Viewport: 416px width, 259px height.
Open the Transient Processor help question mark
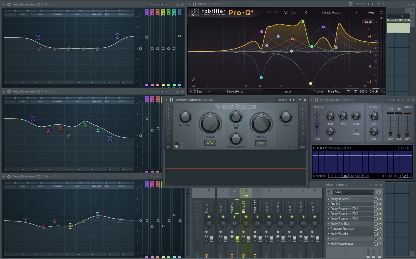coord(289,146)
